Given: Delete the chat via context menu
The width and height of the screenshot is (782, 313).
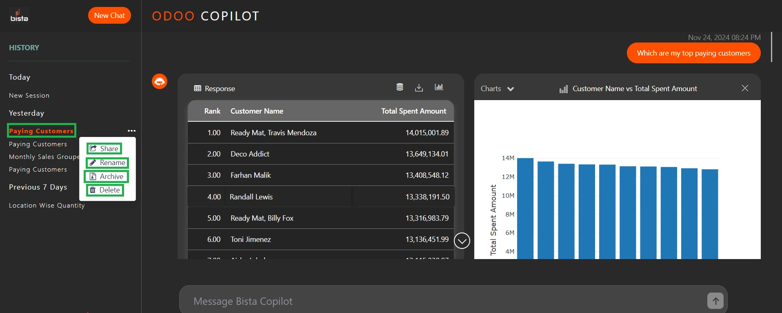Looking at the screenshot, I should (105, 190).
